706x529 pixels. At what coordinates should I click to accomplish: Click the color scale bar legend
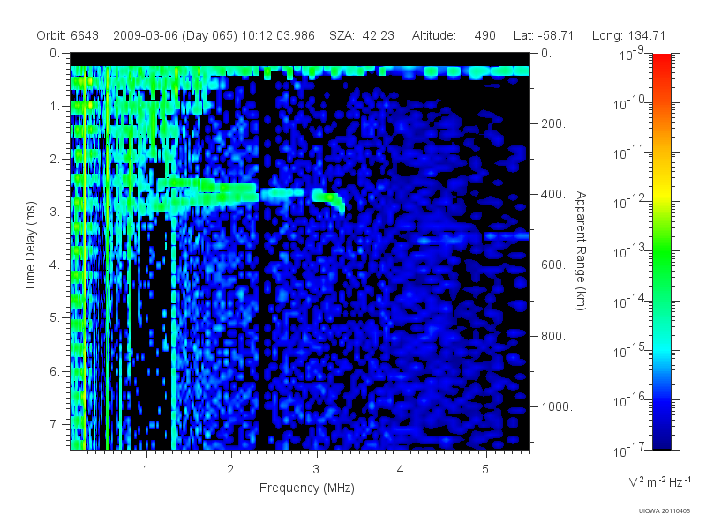tap(662, 251)
